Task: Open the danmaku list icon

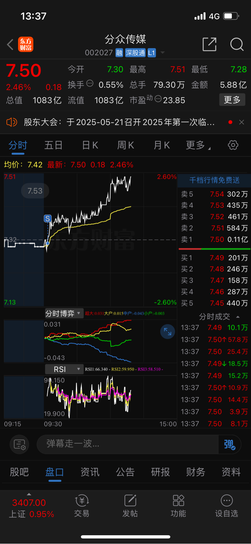Action: coord(20,445)
